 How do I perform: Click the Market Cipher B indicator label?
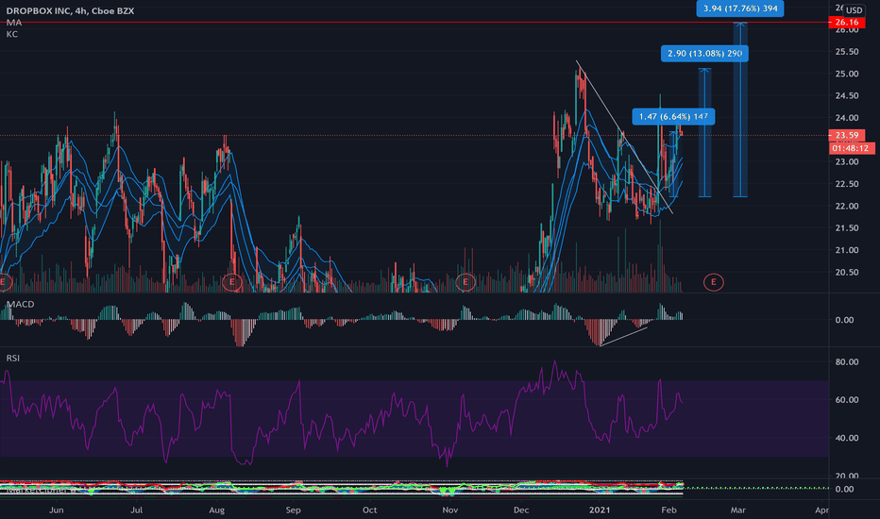(41, 490)
